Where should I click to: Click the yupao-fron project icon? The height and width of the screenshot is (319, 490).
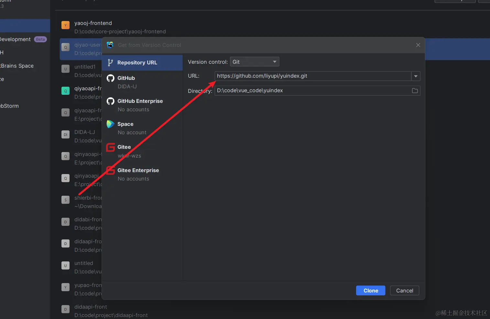pos(66,287)
